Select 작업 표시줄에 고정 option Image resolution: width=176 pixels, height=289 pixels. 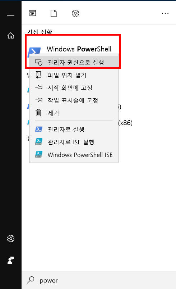tap(74, 100)
